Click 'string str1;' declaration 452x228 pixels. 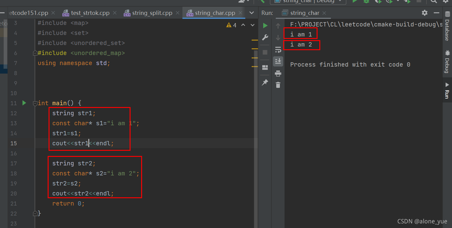[x=74, y=113]
